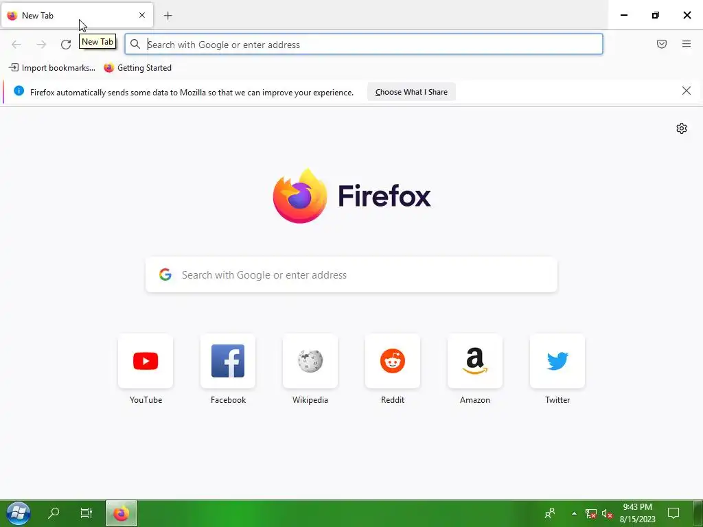Open the Facebook shortcut tile
This screenshot has height=527, width=703.
228,361
